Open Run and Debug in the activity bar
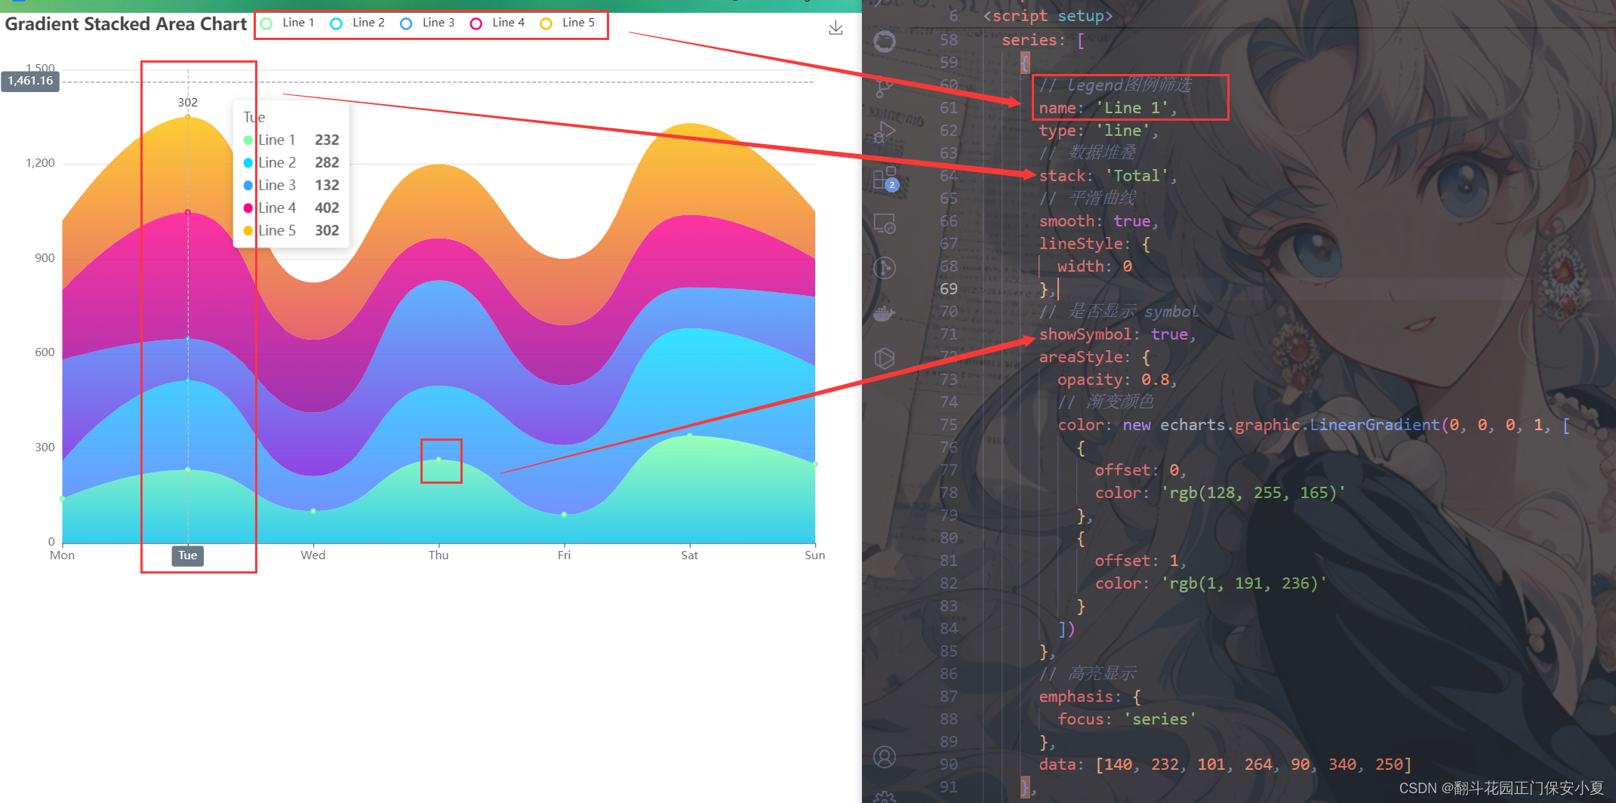The image size is (1616, 803). coord(884,134)
